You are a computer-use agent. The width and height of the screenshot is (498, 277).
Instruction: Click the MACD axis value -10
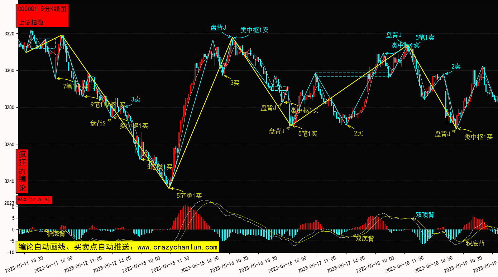(x=10, y=252)
